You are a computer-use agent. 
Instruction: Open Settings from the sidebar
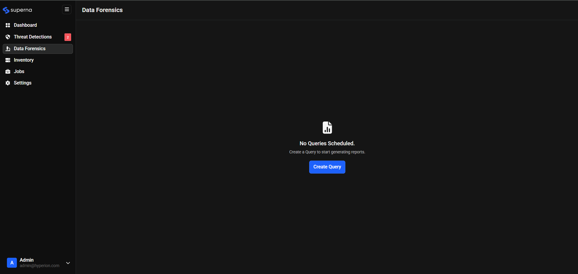[38, 83]
